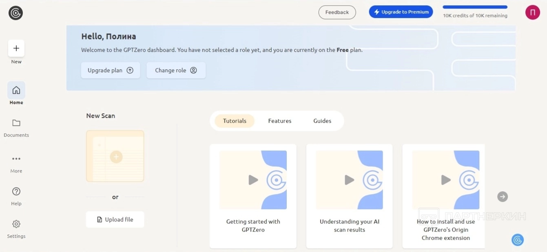The height and width of the screenshot is (252, 547).
Task: Start a new scan document thumbnail
Action: click(x=115, y=156)
